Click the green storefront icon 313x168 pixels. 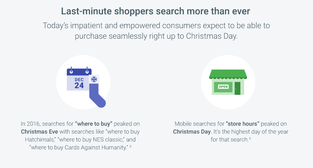(x=228, y=82)
